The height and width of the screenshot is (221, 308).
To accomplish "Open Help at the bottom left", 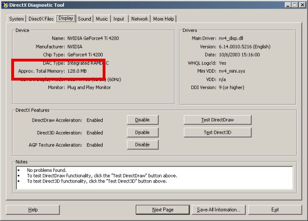I will tap(33, 210).
